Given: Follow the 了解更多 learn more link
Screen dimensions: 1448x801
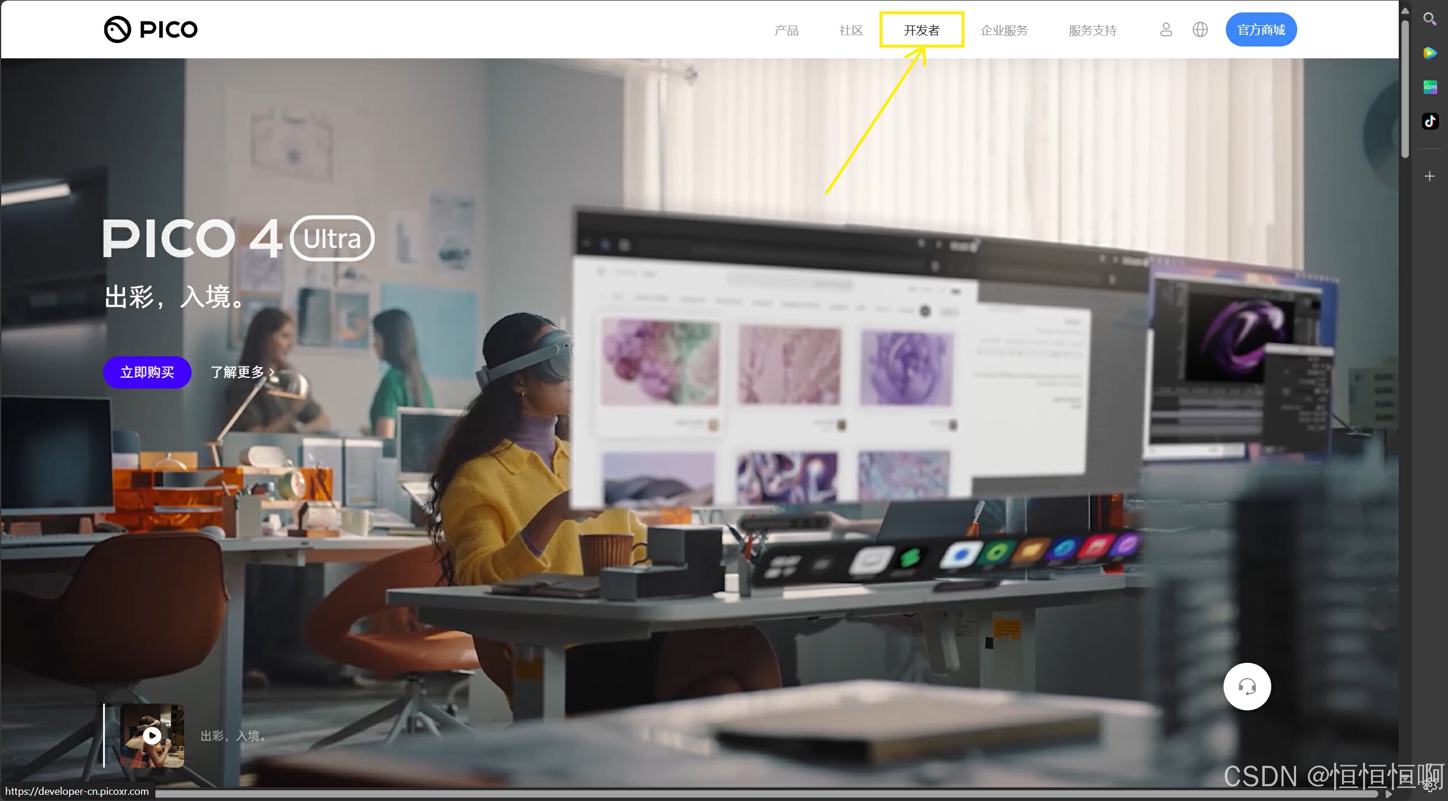Looking at the screenshot, I should pyautogui.click(x=243, y=372).
